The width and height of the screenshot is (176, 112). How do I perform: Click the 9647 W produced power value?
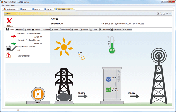pyautogui.click(x=38, y=44)
